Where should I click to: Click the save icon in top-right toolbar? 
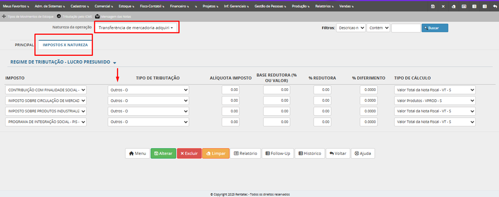[433, 6]
